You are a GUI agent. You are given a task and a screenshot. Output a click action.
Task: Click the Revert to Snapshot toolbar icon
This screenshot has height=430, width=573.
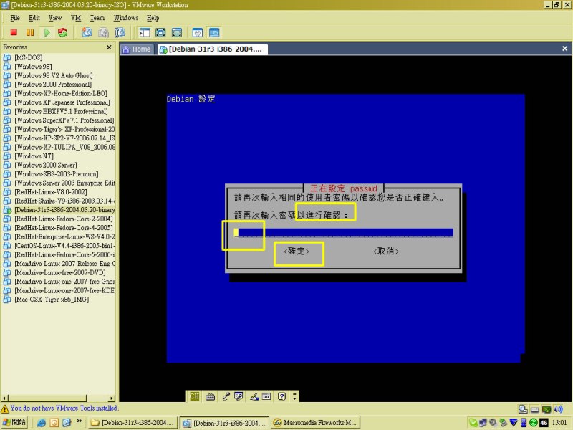pos(103,32)
